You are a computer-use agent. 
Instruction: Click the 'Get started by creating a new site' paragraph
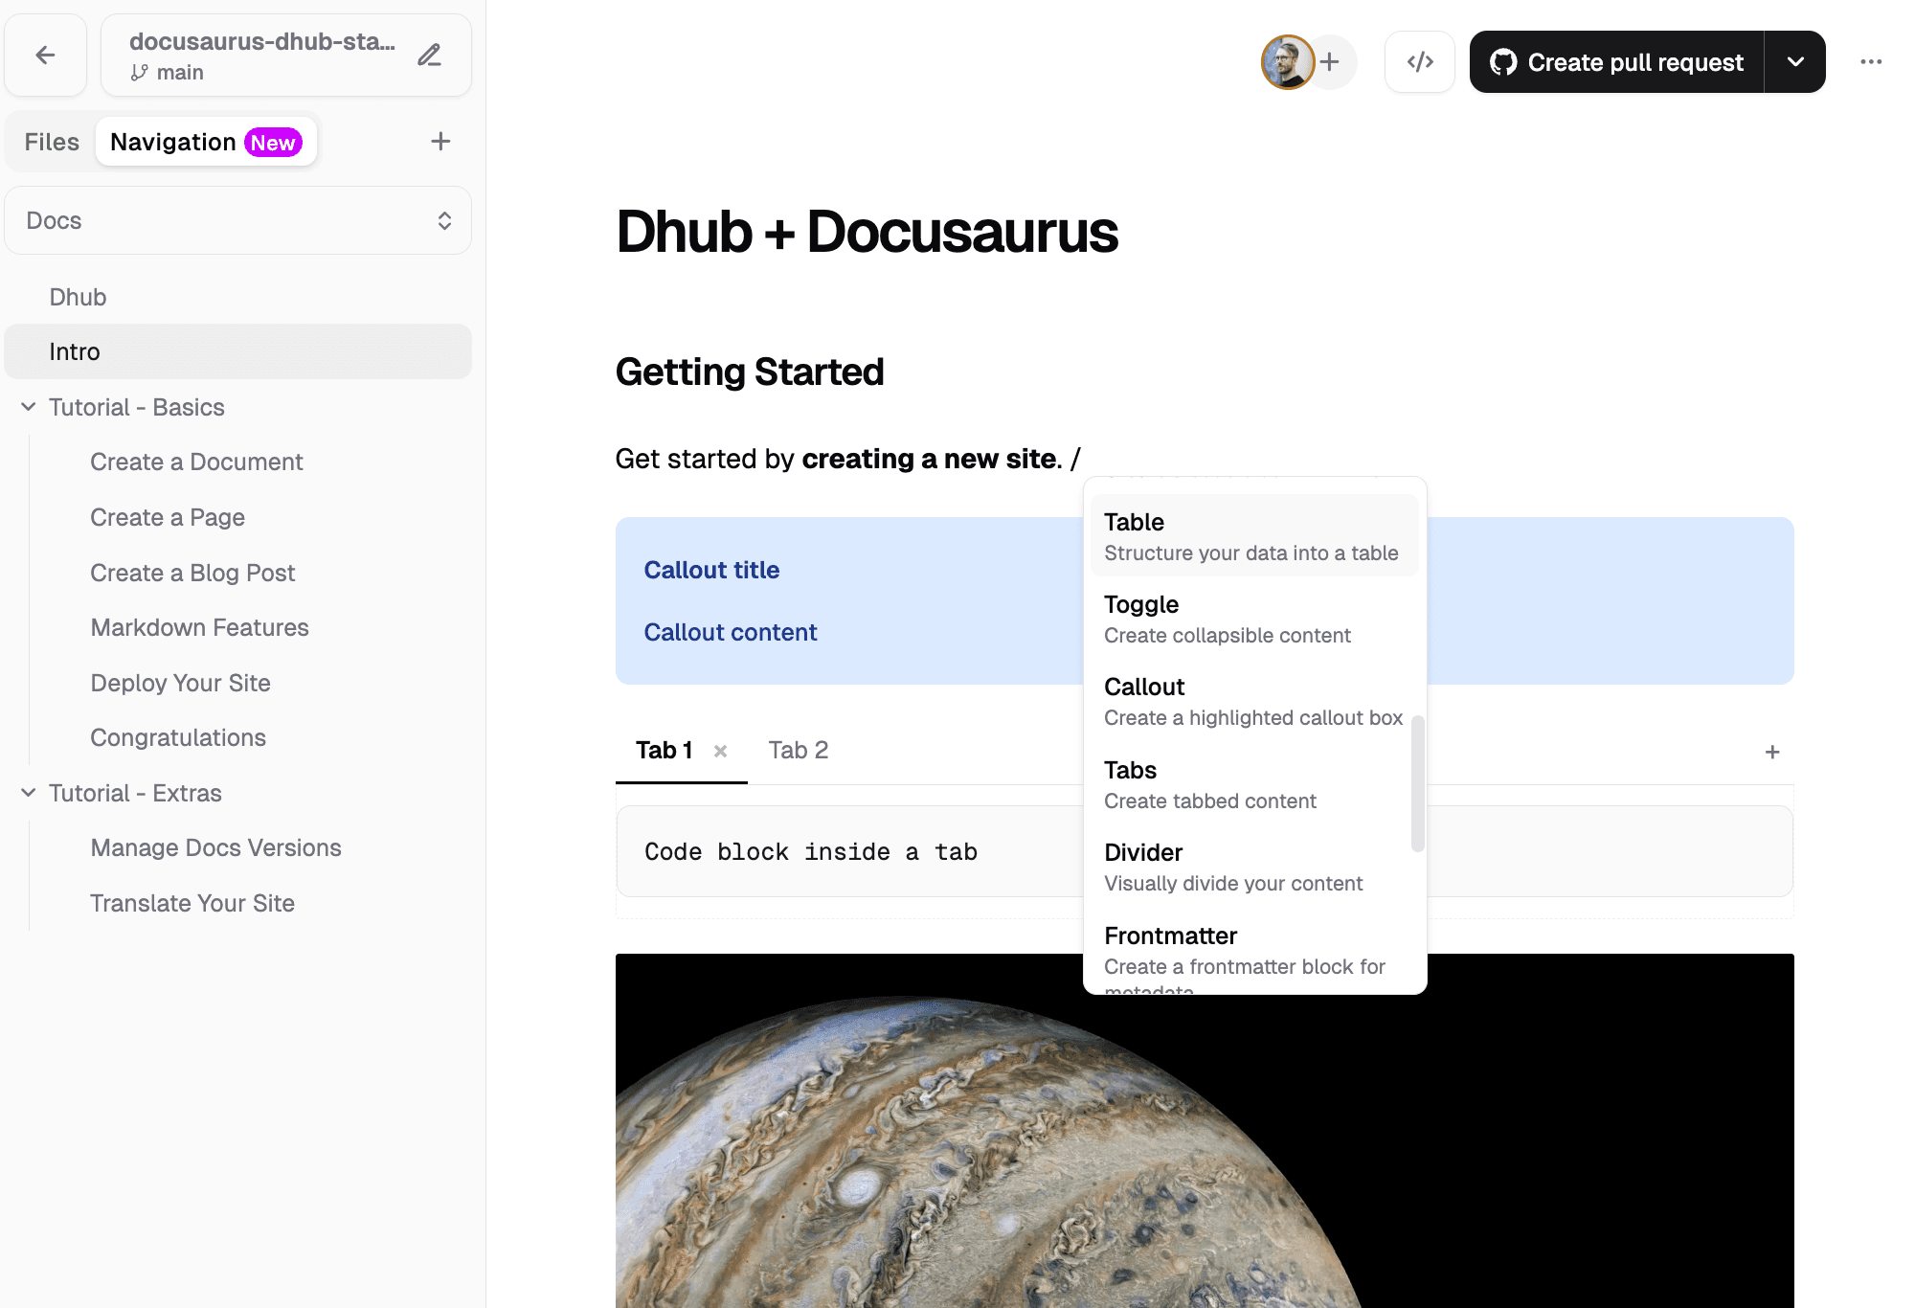[x=847, y=460]
